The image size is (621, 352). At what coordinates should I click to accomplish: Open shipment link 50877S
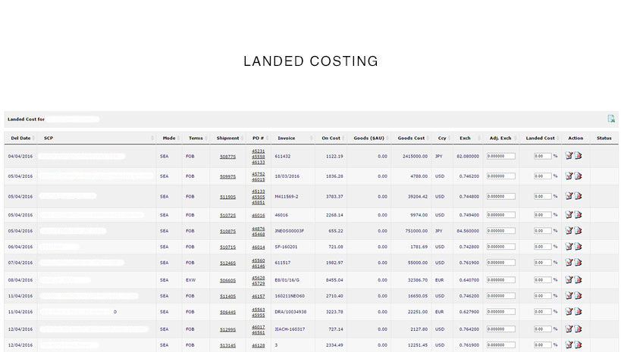(227, 157)
